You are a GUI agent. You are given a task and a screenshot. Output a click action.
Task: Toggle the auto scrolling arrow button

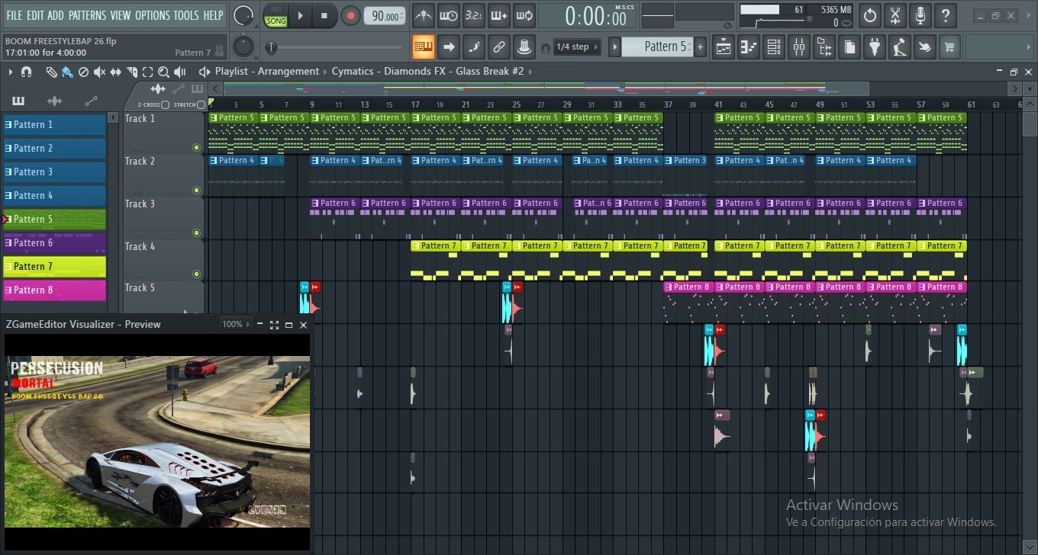click(x=449, y=47)
